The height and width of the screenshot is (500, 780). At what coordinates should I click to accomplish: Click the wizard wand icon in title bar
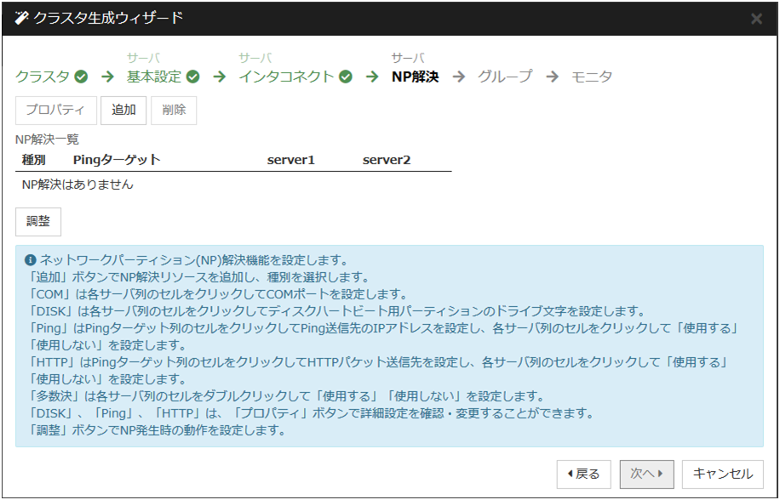pos(21,18)
